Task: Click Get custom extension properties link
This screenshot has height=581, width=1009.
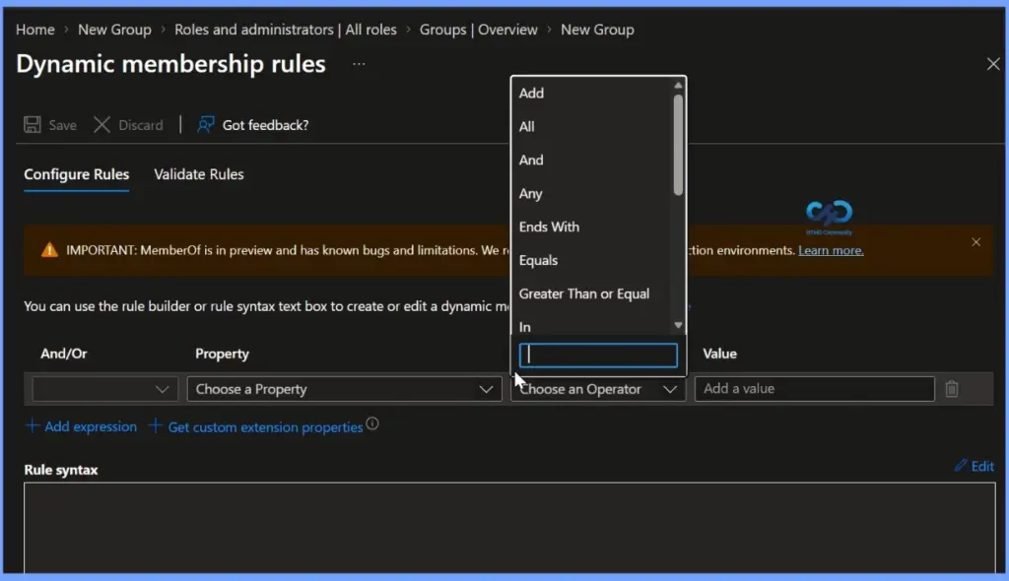Action: [x=265, y=427]
